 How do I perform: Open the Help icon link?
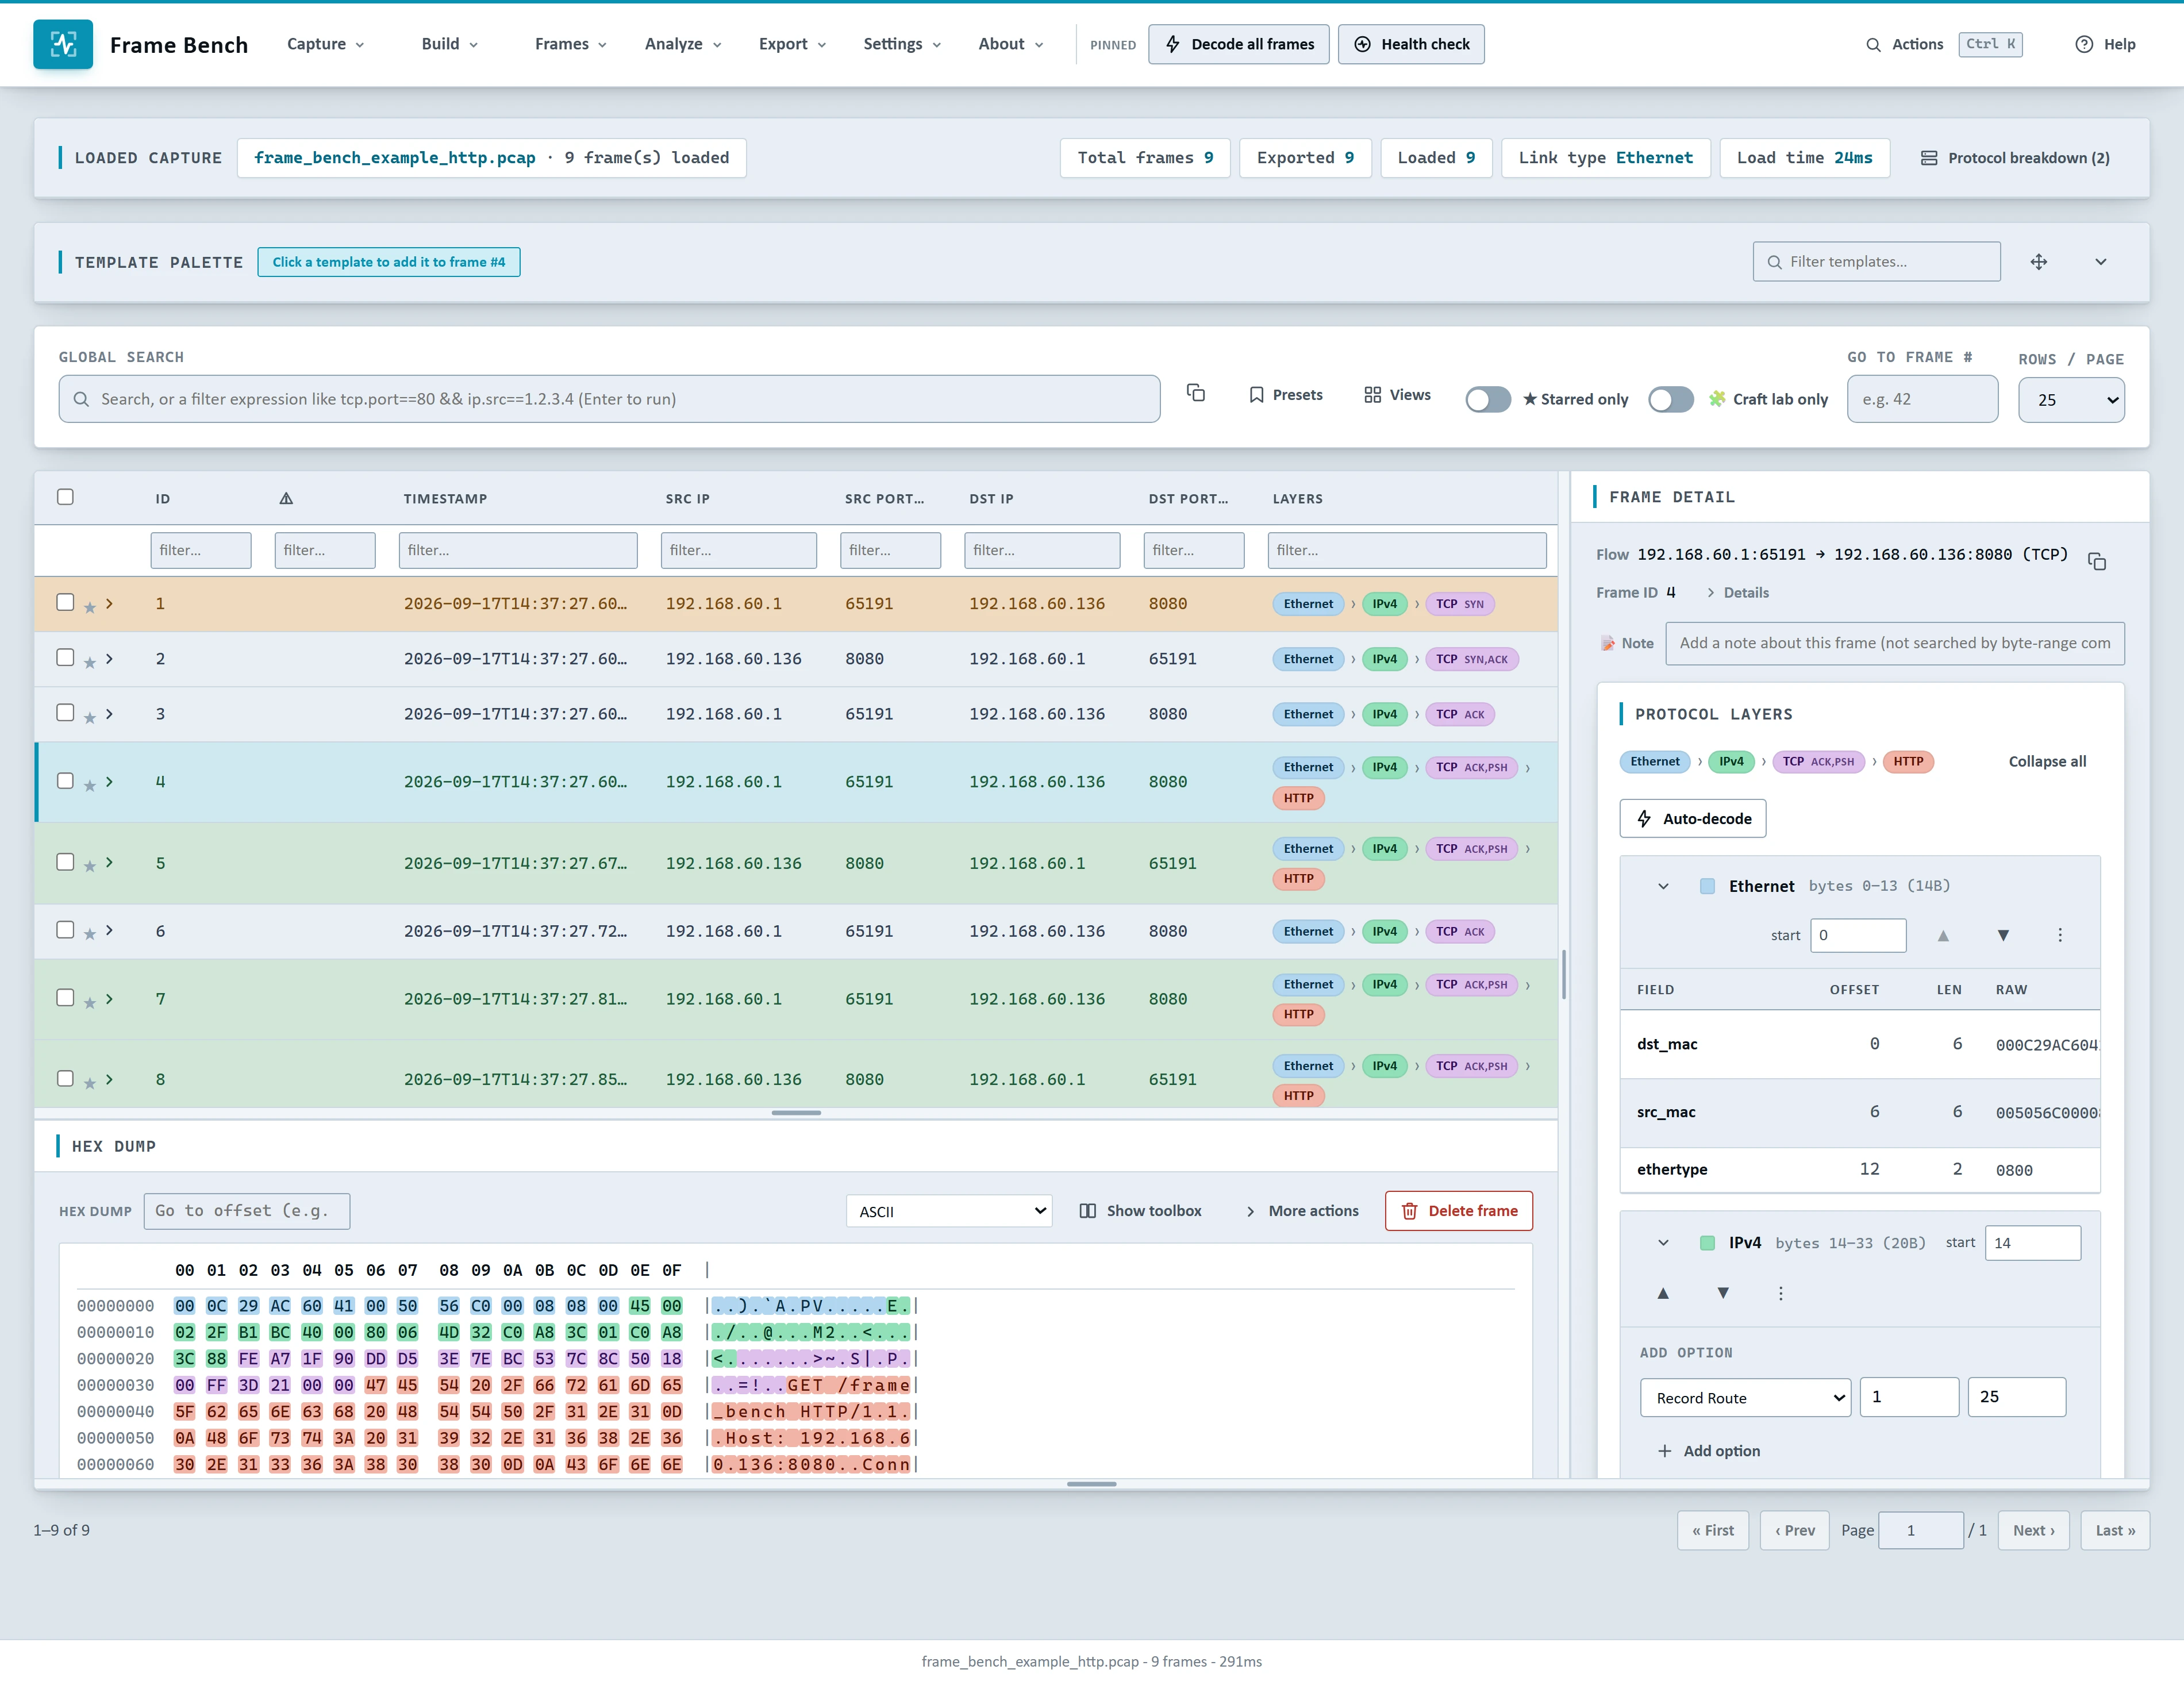2105,44
